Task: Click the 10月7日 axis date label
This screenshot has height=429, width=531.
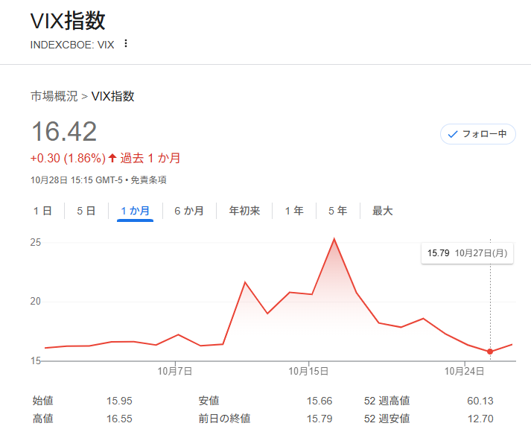Action: click(x=175, y=370)
